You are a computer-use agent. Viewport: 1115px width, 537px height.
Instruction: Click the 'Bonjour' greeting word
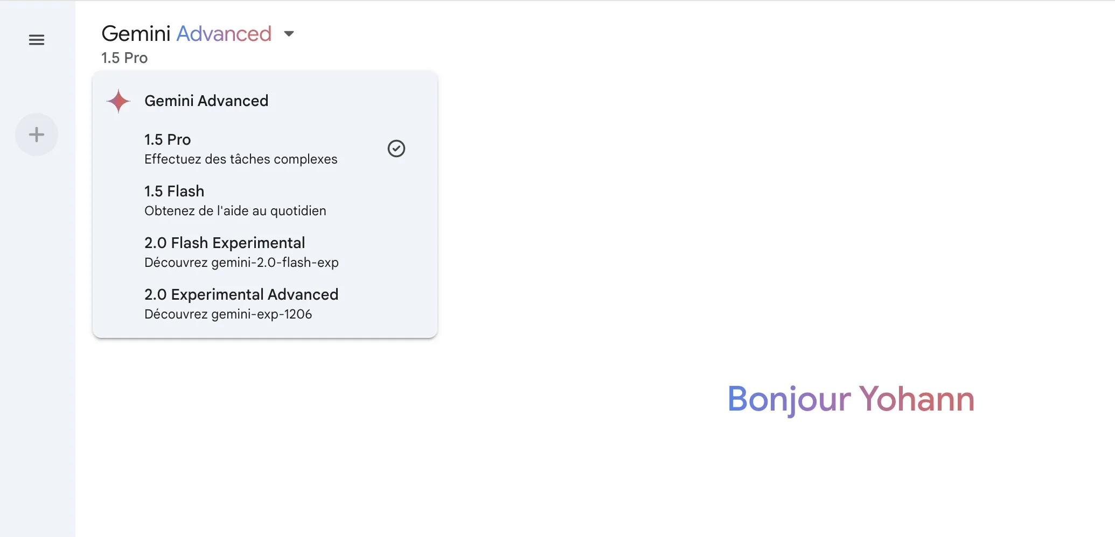(x=789, y=399)
